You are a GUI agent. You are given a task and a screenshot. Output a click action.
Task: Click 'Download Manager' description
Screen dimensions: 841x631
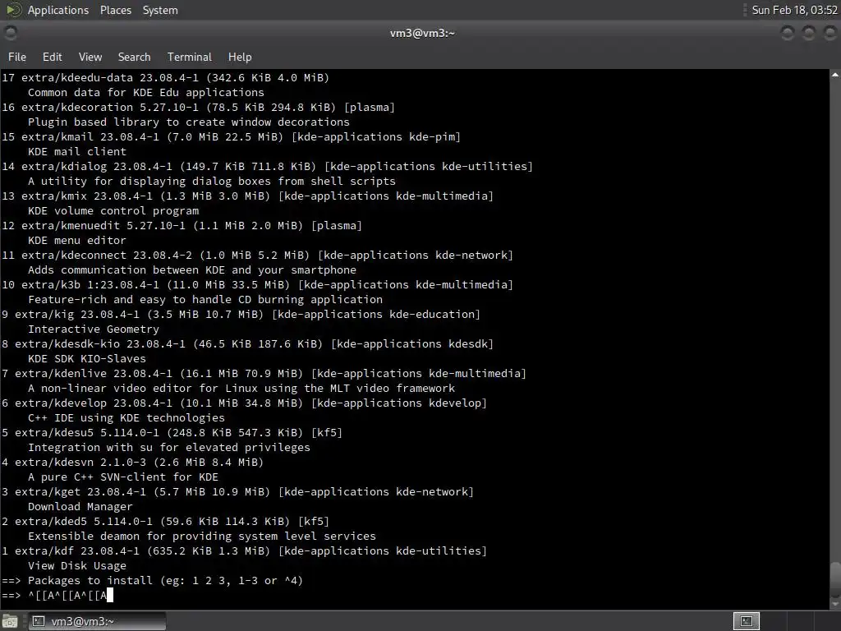80,506
